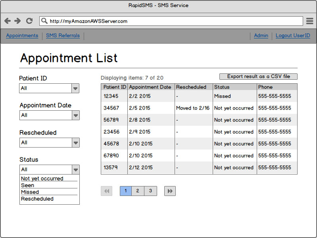Screen dimensions: 317x238
Task: Select patient ID 67890 cell
Action: click(114, 156)
